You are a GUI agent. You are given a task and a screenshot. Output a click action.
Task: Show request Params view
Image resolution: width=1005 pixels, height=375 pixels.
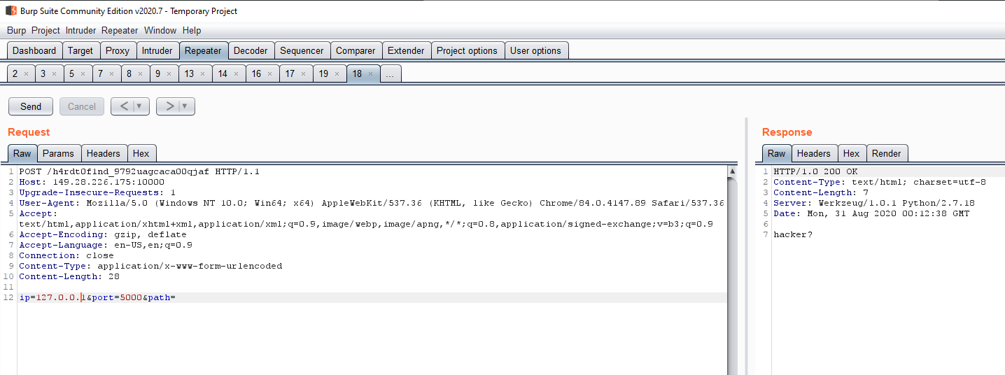pos(59,153)
